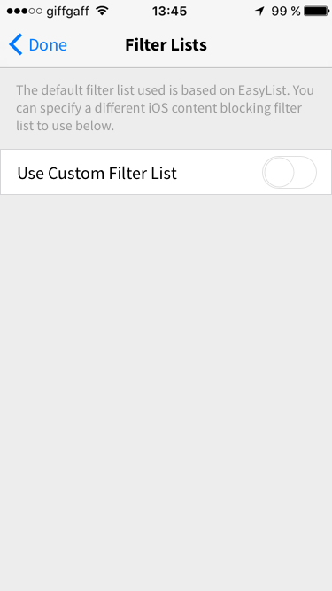Image resolution: width=332 pixels, height=591 pixels.
Task: Tap the Wi-Fi icon in status bar
Action: pyautogui.click(x=102, y=11)
